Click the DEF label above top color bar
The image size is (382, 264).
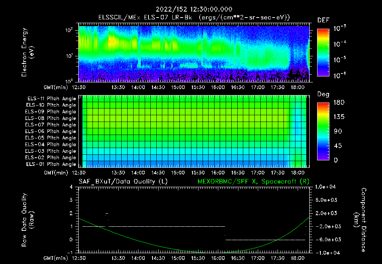coord(323,20)
